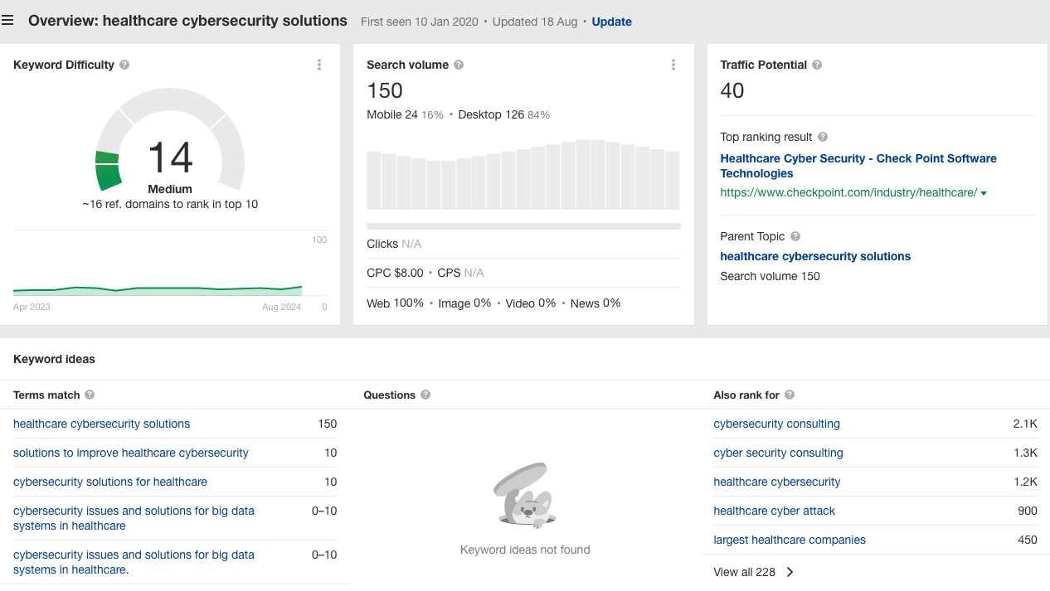
Task: Open solutions to improve healthcare cybersecurity keyword
Action: pyautogui.click(x=130, y=453)
